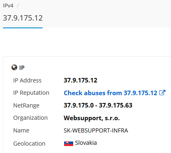Select the 37.9.175.12 page title tab

click(23, 18)
